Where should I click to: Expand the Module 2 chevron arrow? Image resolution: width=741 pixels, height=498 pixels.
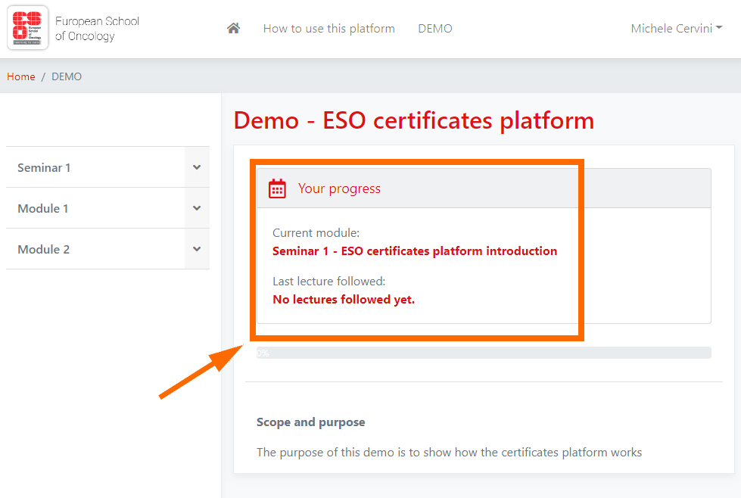[x=197, y=249]
